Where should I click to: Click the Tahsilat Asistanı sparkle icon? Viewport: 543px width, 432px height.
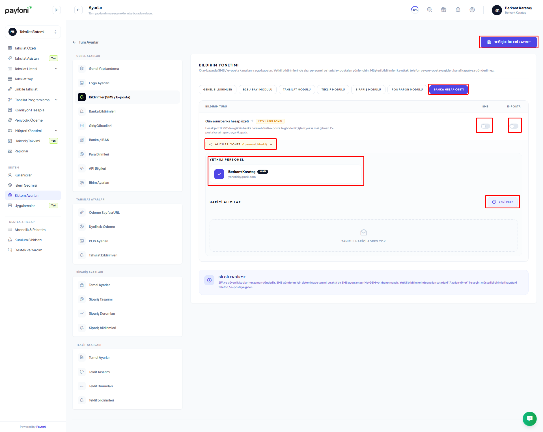[10, 58]
